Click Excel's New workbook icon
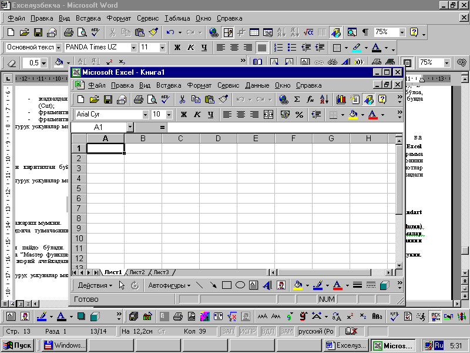This screenshot has height=353, width=470. point(80,99)
